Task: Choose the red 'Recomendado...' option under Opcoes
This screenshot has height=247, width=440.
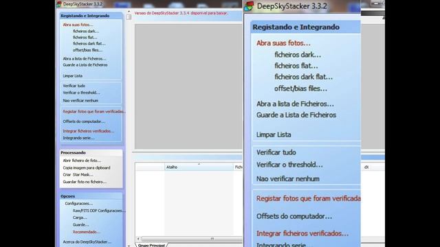Action: (86, 232)
